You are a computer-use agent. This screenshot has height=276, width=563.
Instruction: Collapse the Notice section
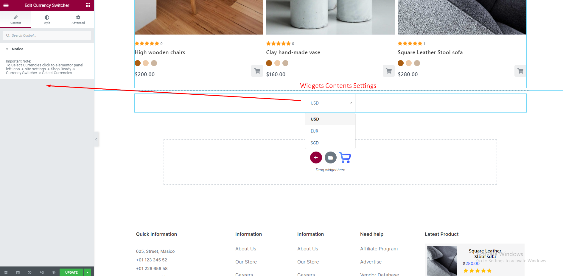[x=17, y=49]
